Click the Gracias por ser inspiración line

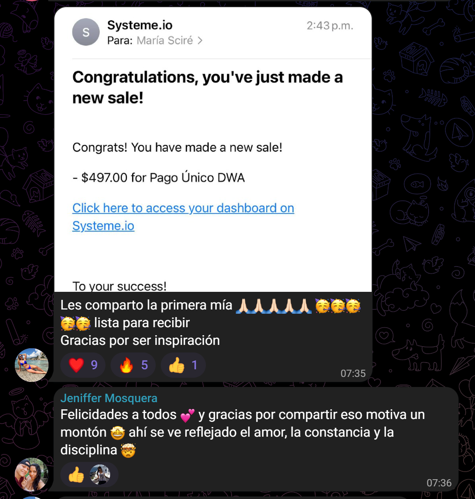pyautogui.click(x=140, y=341)
